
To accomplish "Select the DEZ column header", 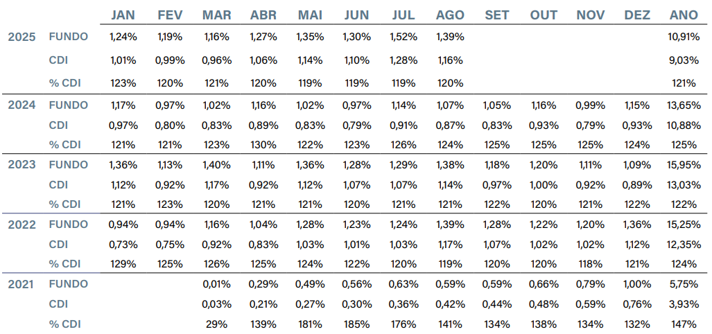I will tap(636, 15).
